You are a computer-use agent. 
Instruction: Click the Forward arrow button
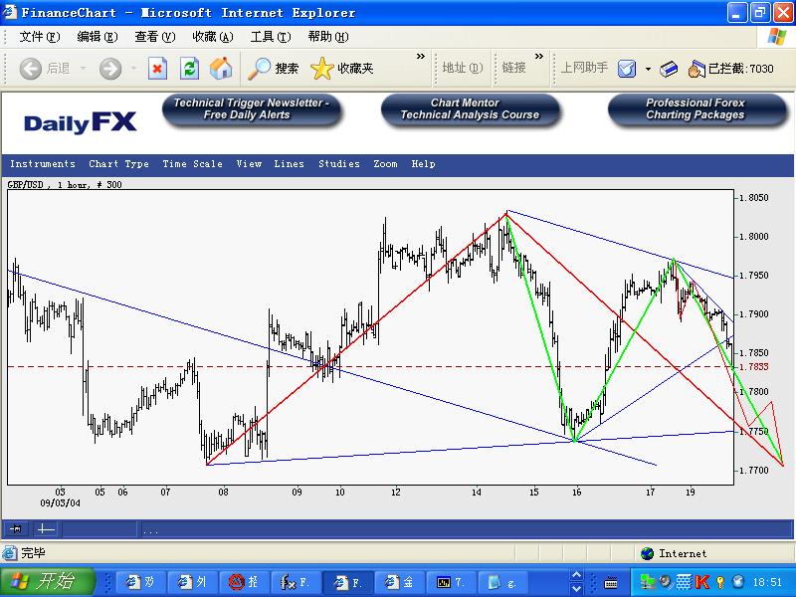(110, 68)
